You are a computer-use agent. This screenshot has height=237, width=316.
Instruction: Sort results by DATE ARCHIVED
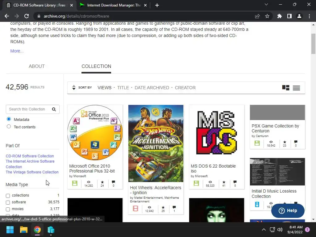[152, 88]
